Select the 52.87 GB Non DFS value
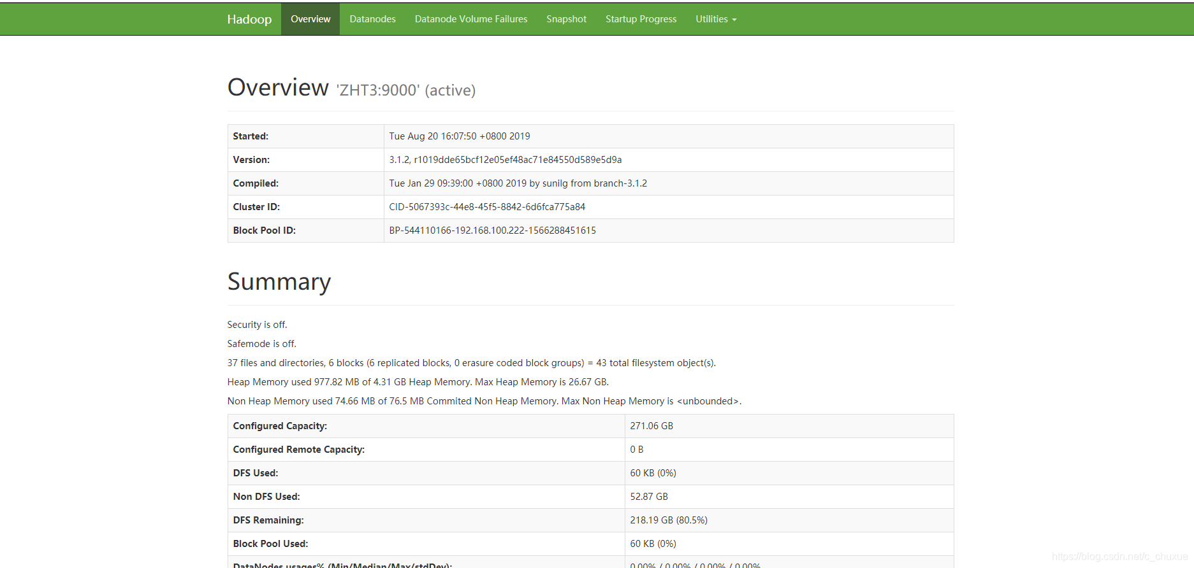The width and height of the screenshot is (1194, 568). [x=649, y=497]
